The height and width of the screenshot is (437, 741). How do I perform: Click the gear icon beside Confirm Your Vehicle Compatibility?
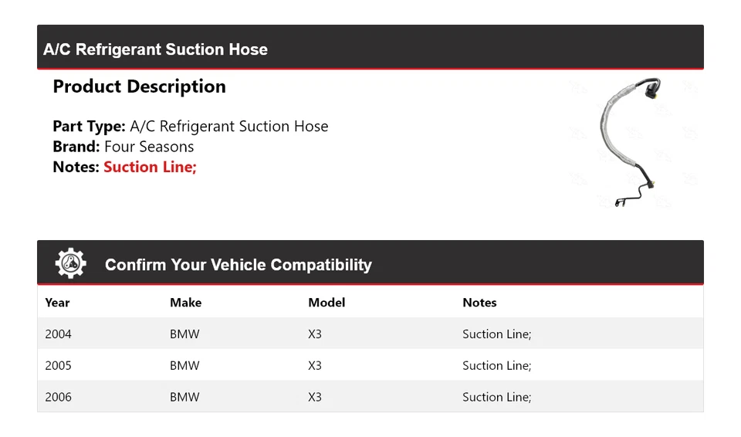click(x=70, y=263)
